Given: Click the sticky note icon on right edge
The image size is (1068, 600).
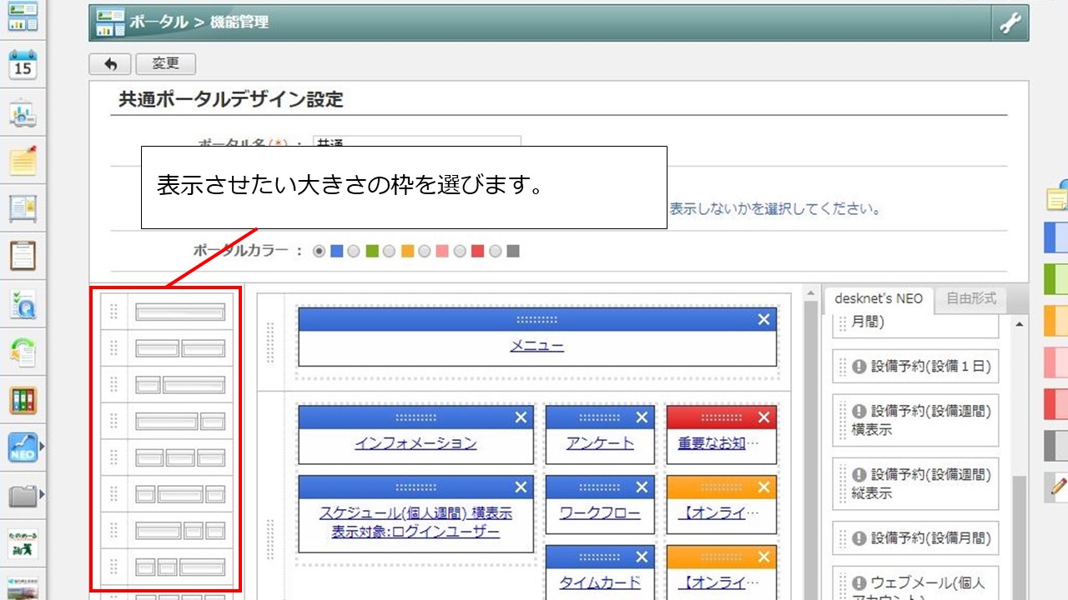Looking at the screenshot, I should (1057, 197).
